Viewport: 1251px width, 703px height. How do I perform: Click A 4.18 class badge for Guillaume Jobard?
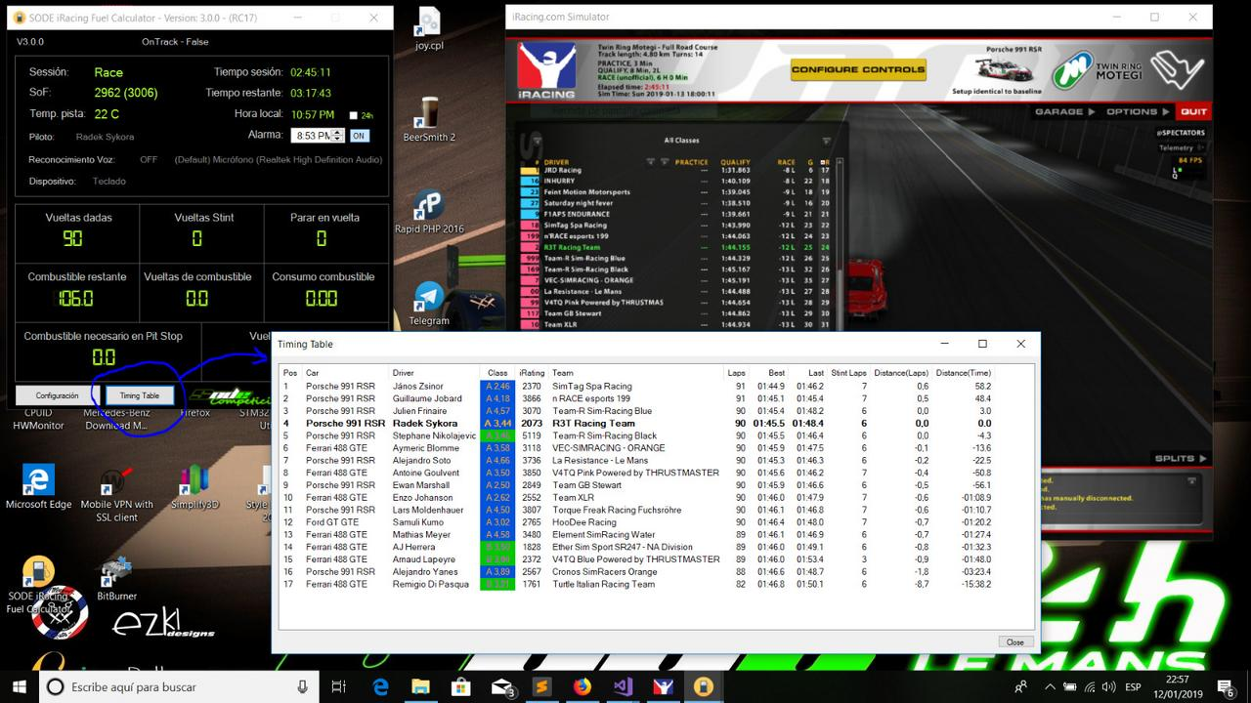497,398
